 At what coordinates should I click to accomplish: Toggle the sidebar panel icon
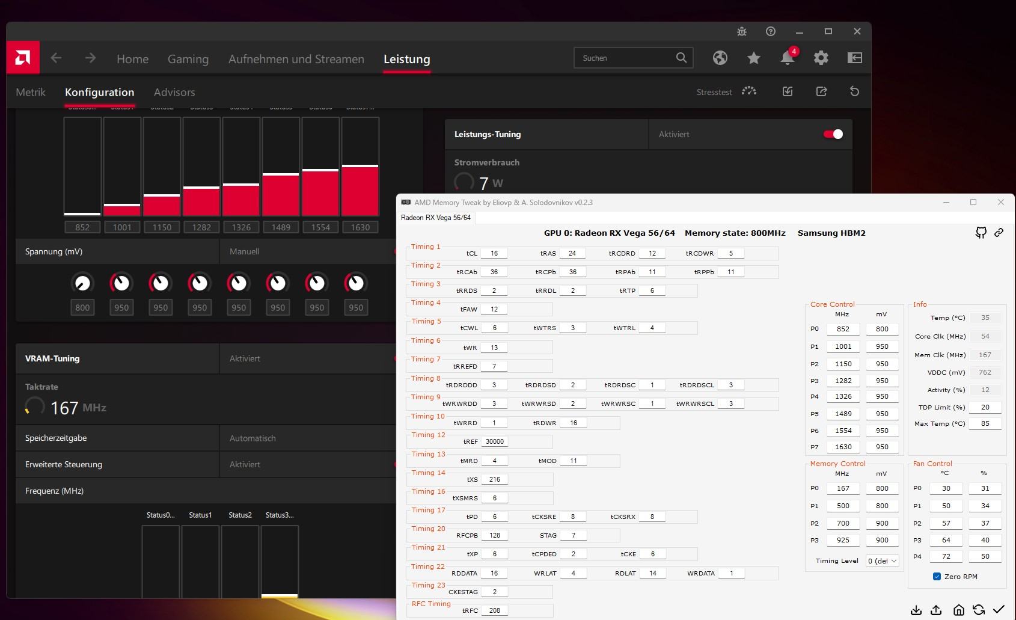tap(855, 58)
